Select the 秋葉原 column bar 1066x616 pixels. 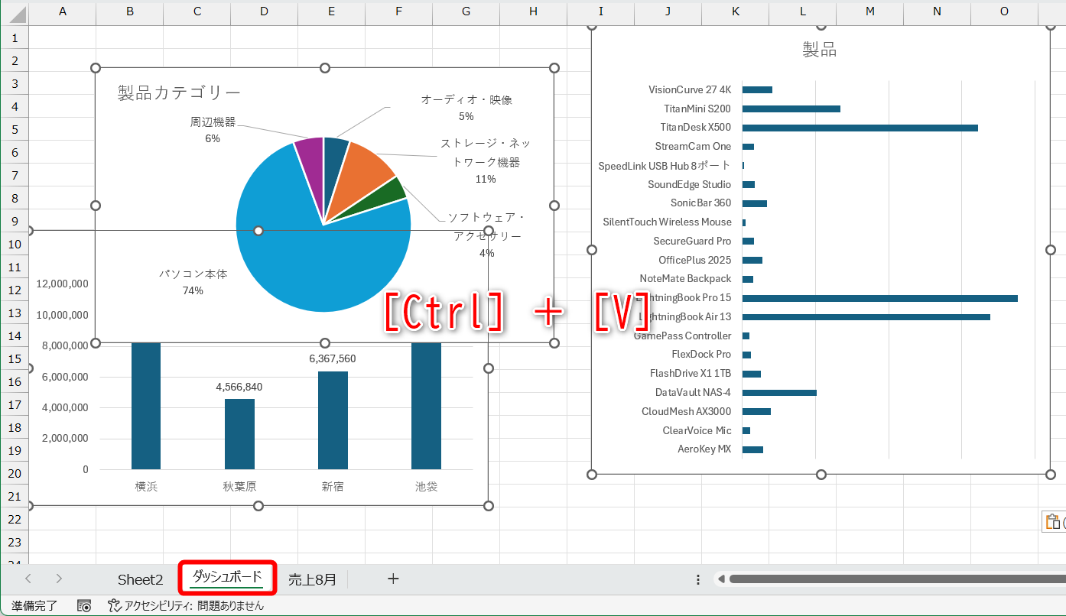pyautogui.click(x=239, y=434)
